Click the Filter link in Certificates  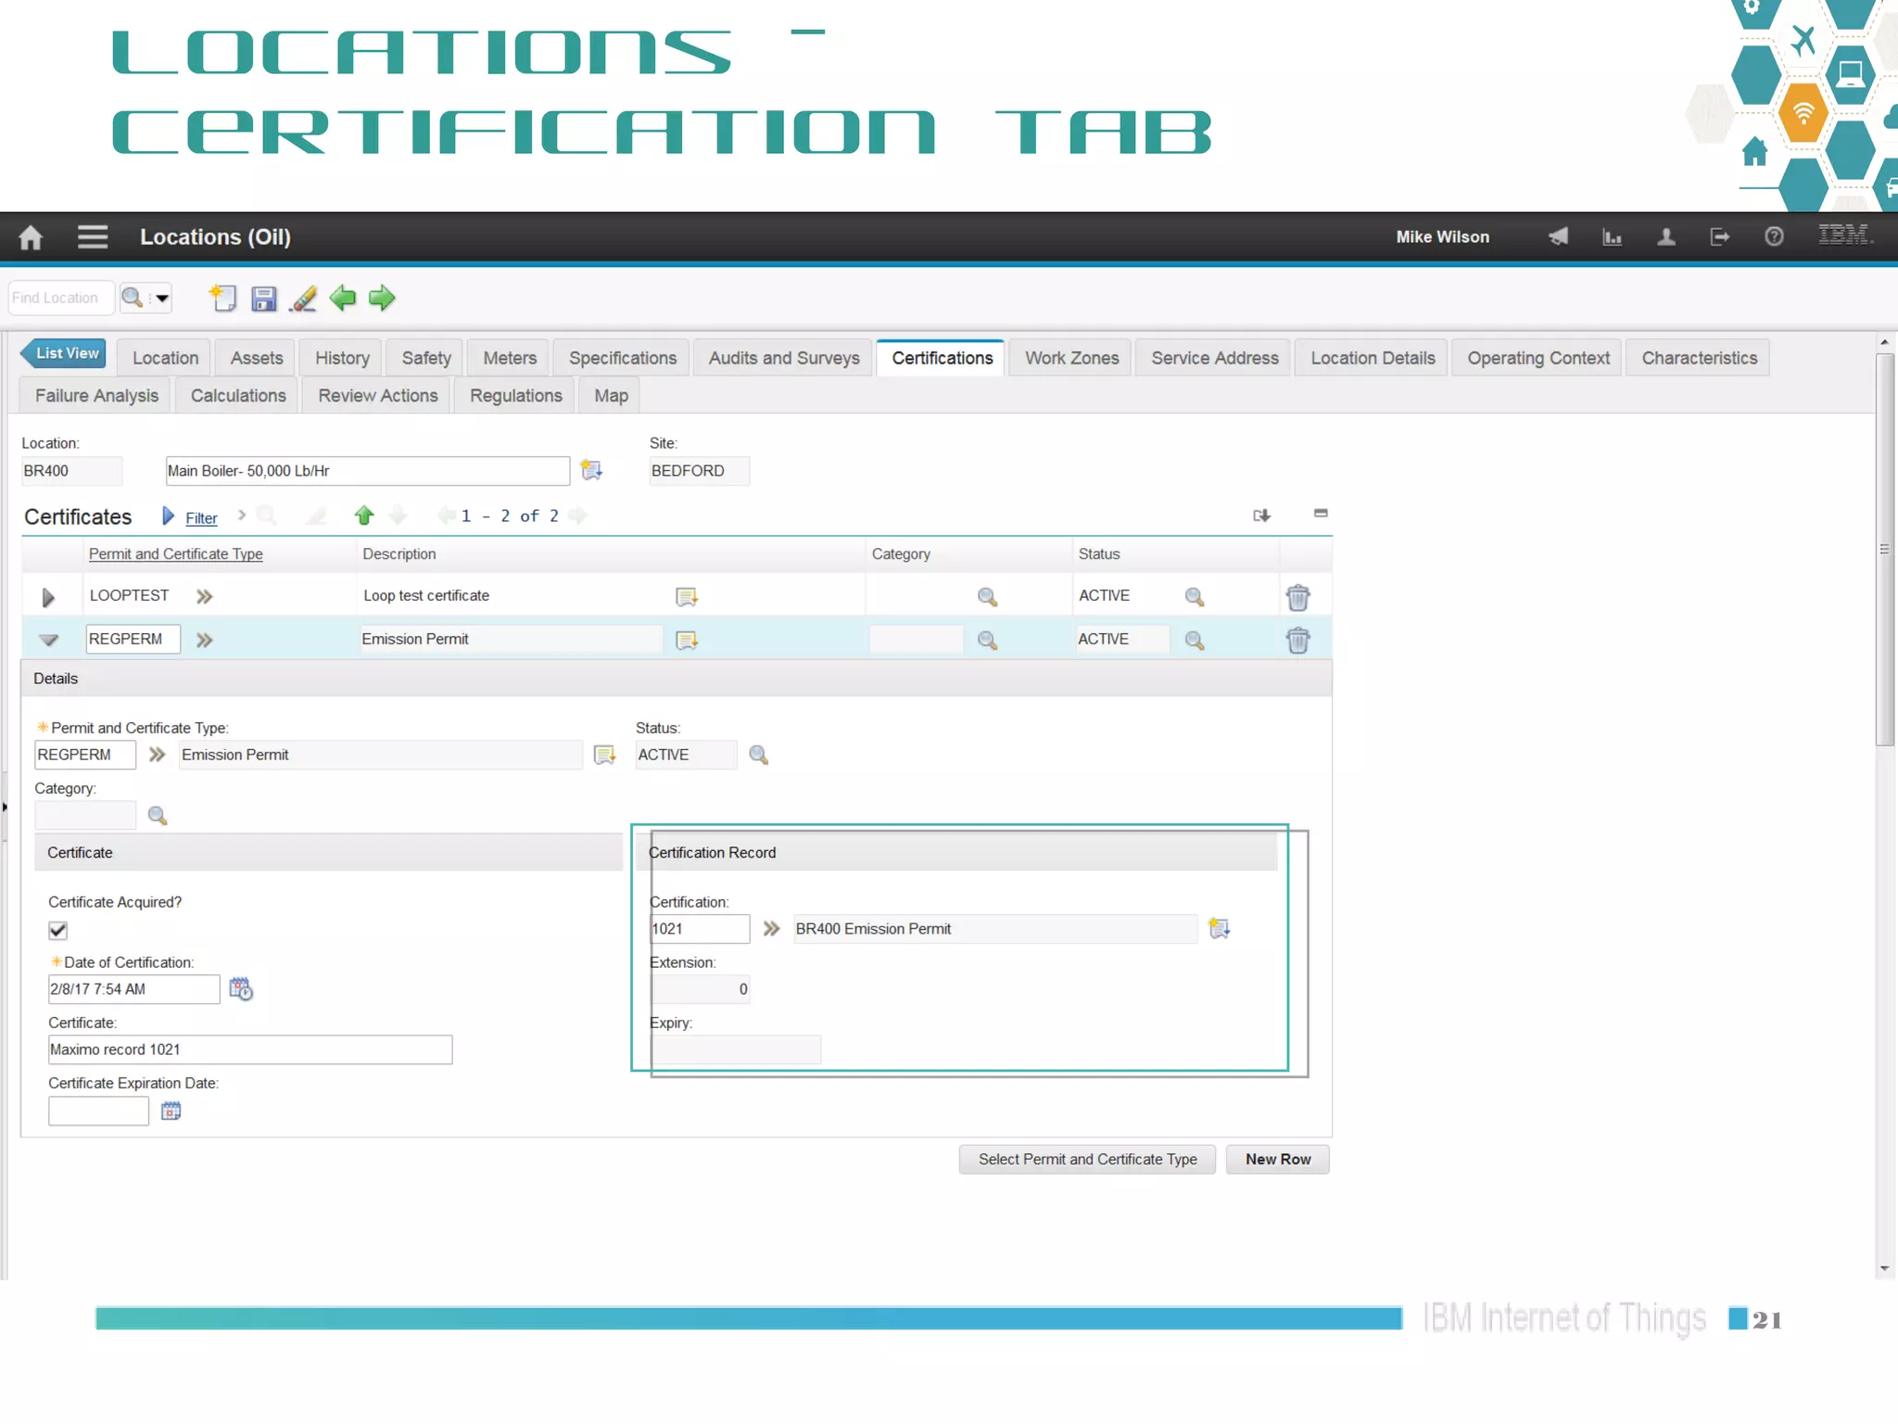(201, 518)
